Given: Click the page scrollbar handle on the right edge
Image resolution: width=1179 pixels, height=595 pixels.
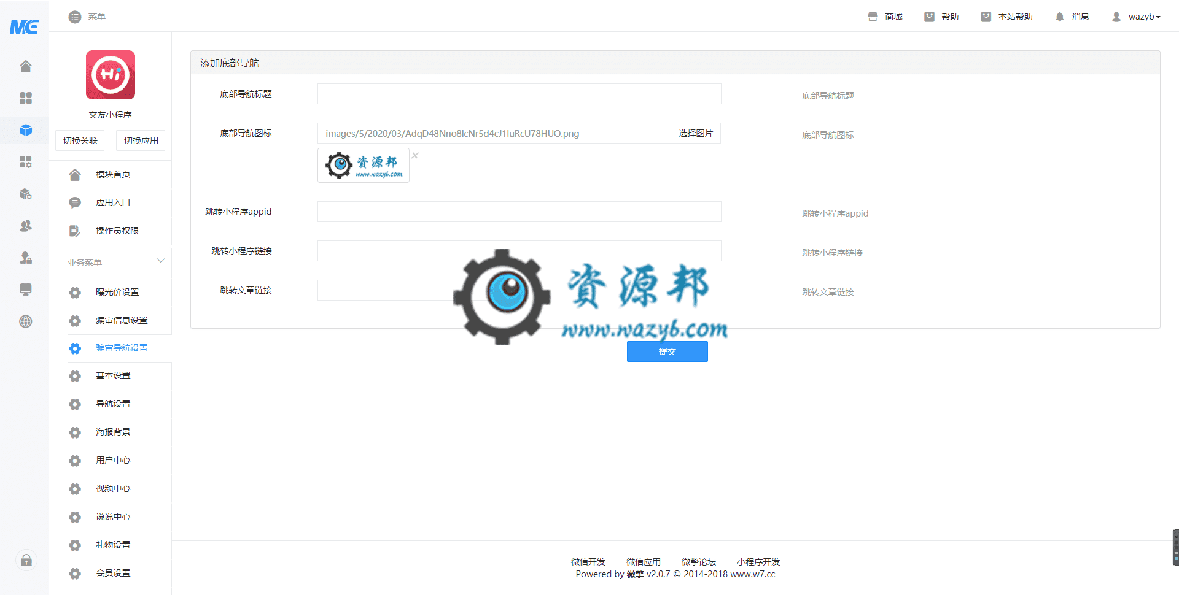Looking at the screenshot, I should pos(1176,547).
